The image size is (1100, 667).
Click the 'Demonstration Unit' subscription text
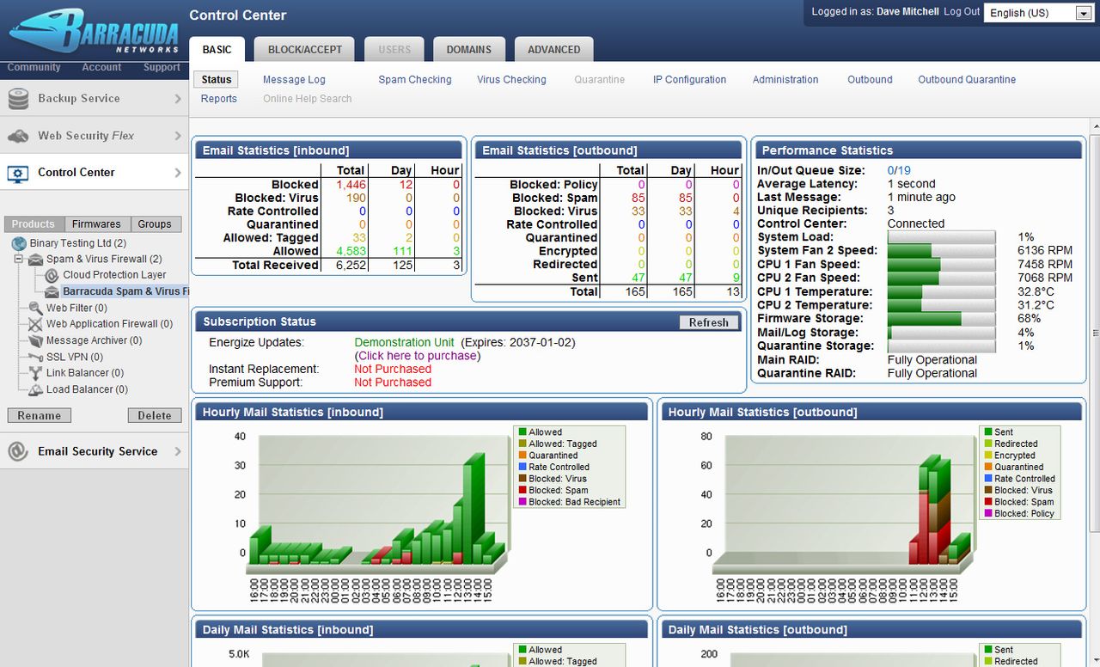coord(404,342)
